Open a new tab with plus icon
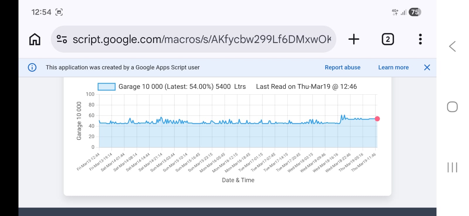Screen dimensions: 469x216 tap(354, 39)
